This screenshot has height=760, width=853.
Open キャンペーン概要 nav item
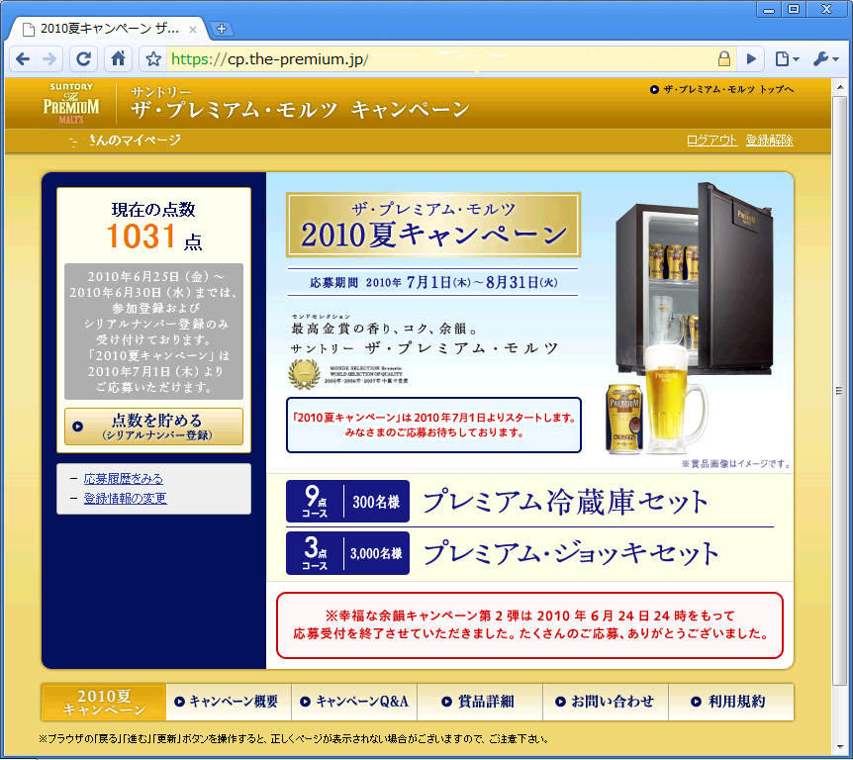click(x=229, y=702)
